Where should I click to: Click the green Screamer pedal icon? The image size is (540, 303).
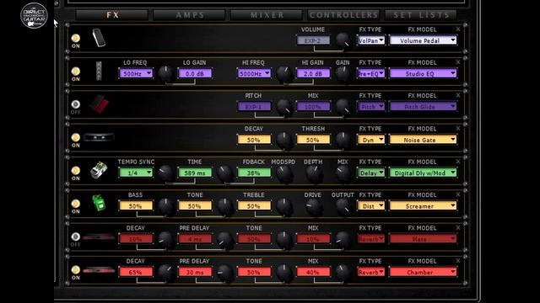[99, 203]
